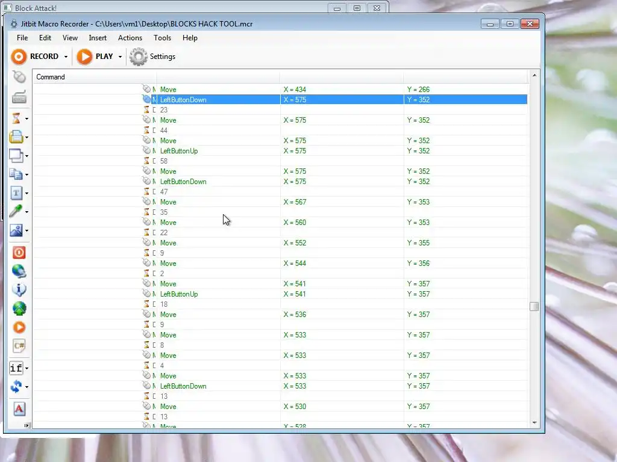Screen dimensions: 617x462
Task: Select the delay row with value 47
Action: click(x=280, y=192)
